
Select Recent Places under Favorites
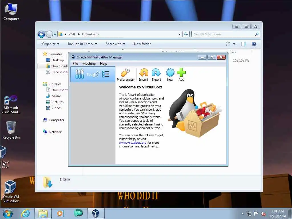tap(57, 72)
